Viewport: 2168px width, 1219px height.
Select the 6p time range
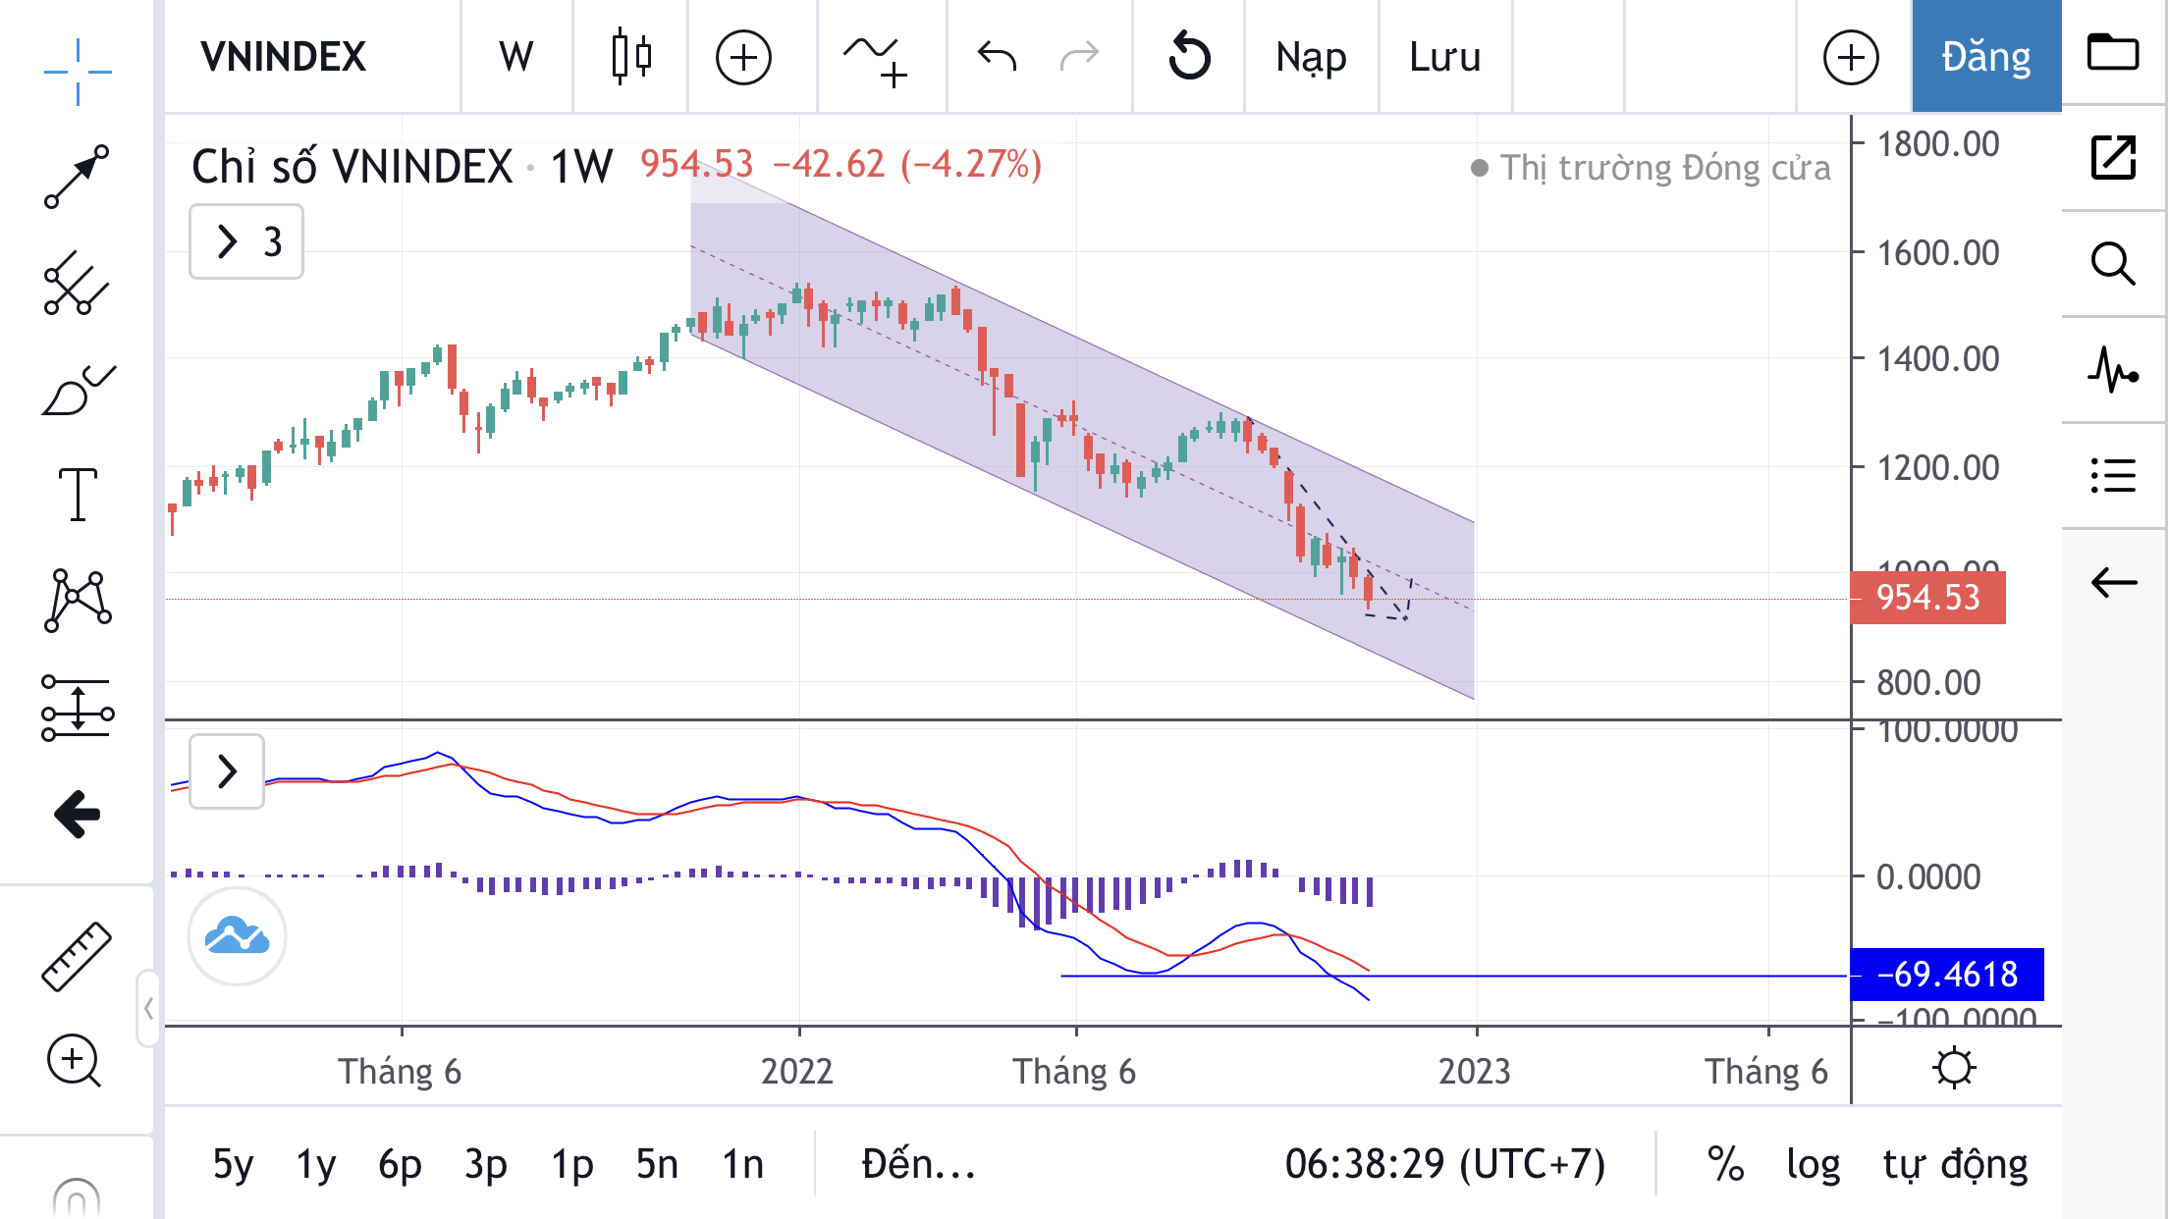(x=400, y=1165)
